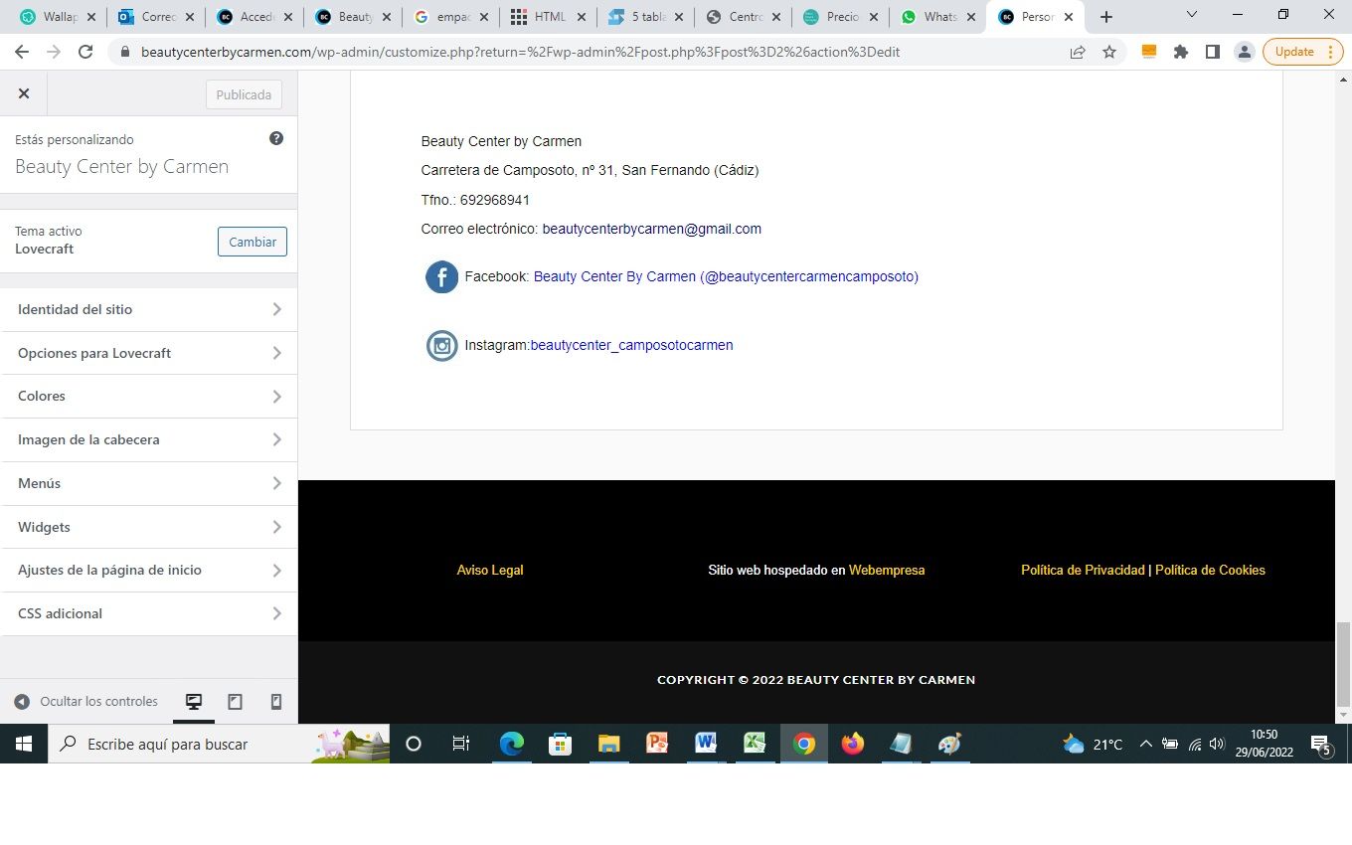Expand Opciones para Lovecraft section
Viewport: 1352px width, 845px height.
click(149, 353)
